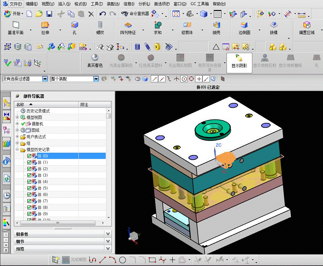Select the 孔 (Hole) feature tool
This screenshot has height=266, width=323.
click(75, 25)
